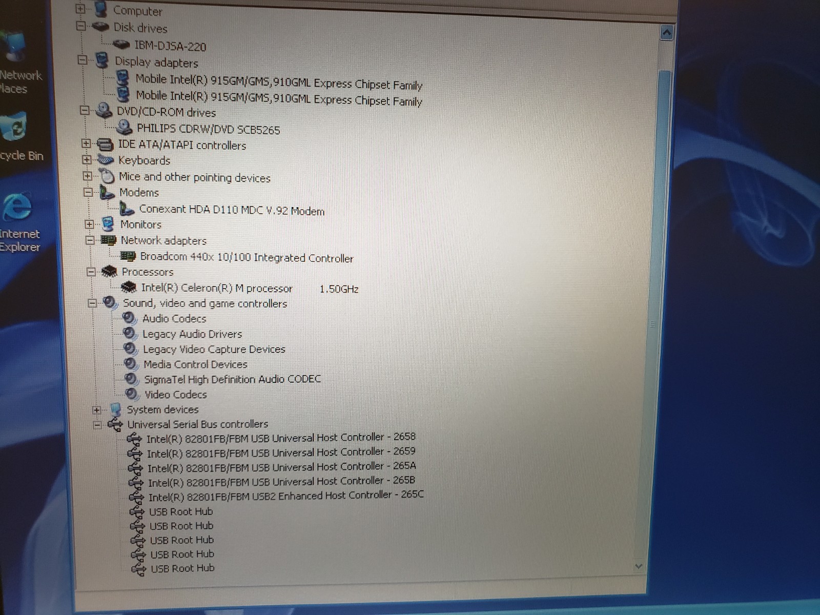Select the second Mobile Intel 915GM display adapter
The width and height of the screenshot is (820, 615).
click(x=279, y=98)
